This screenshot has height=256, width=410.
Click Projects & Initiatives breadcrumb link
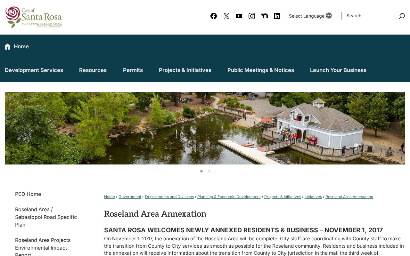click(283, 197)
